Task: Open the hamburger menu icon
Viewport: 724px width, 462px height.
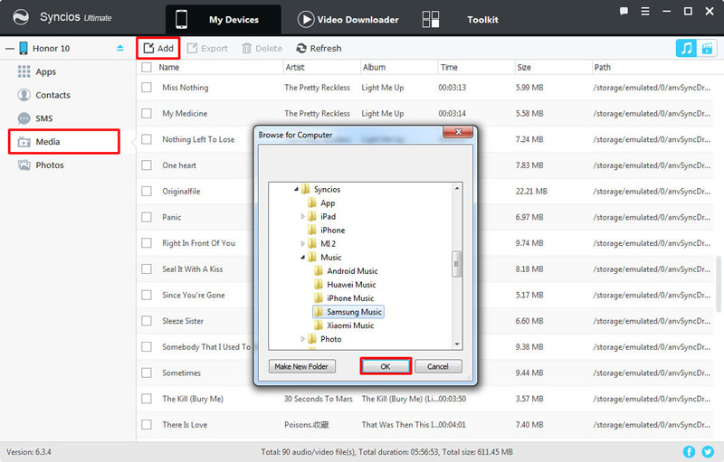Action: coord(645,11)
